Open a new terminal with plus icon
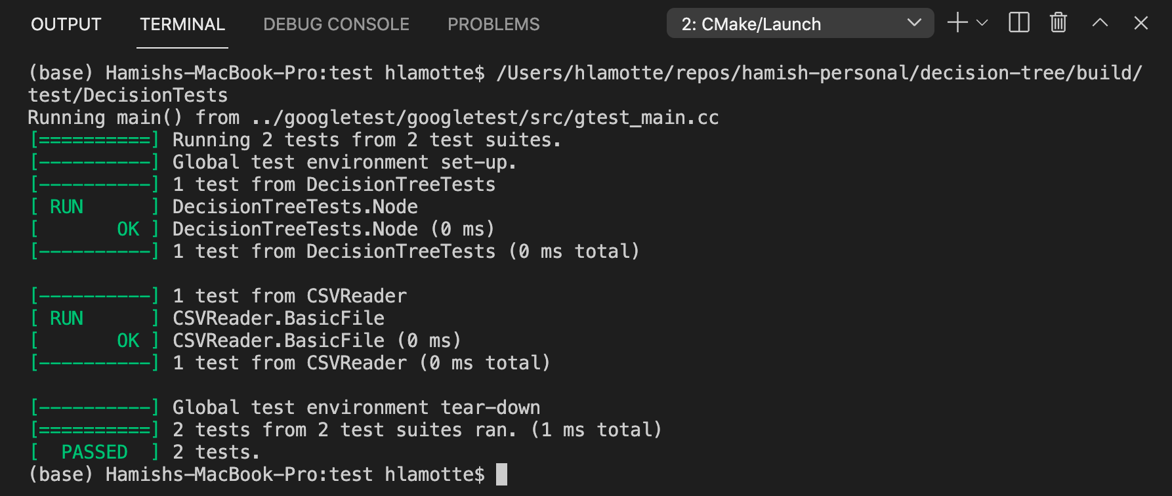Screen dimensions: 1172x496 [x=957, y=23]
